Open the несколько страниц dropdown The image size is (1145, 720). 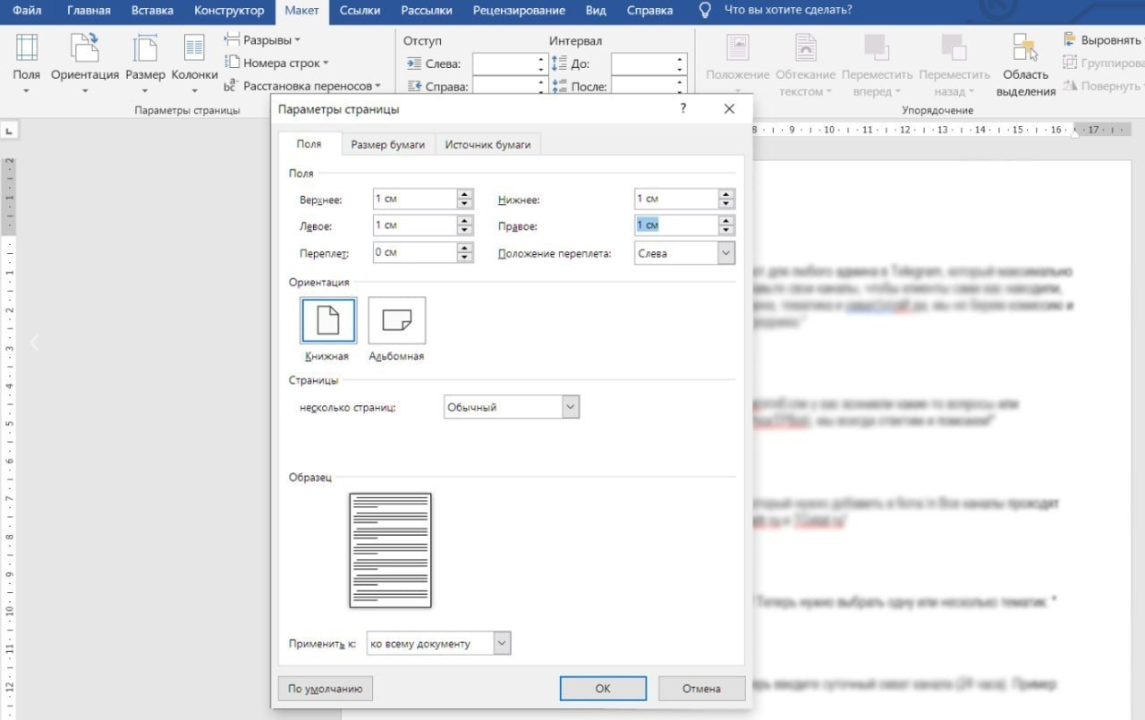click(571, 407)
